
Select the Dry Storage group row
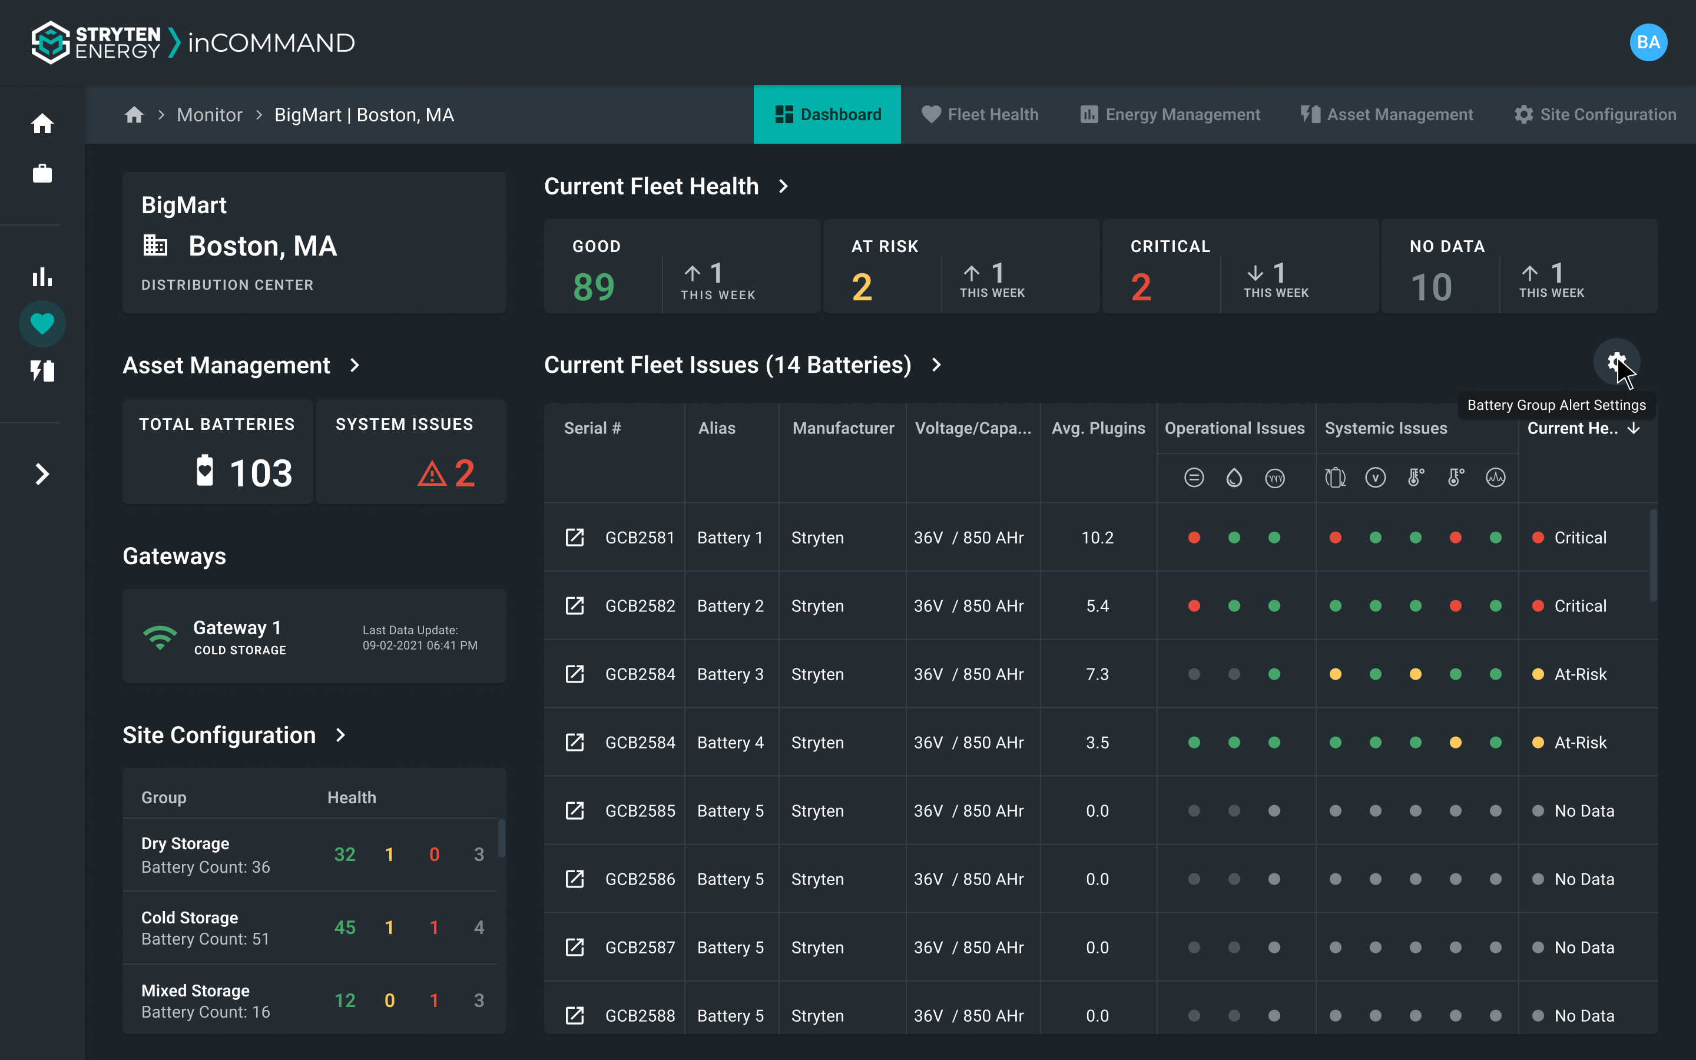pos(310,854)
